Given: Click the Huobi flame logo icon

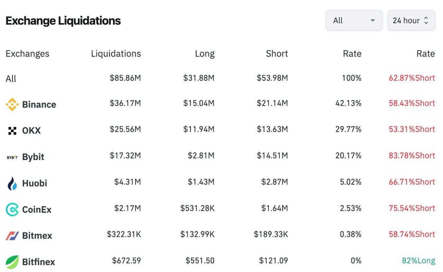Looking at the screenshot, I should (12, 183).
